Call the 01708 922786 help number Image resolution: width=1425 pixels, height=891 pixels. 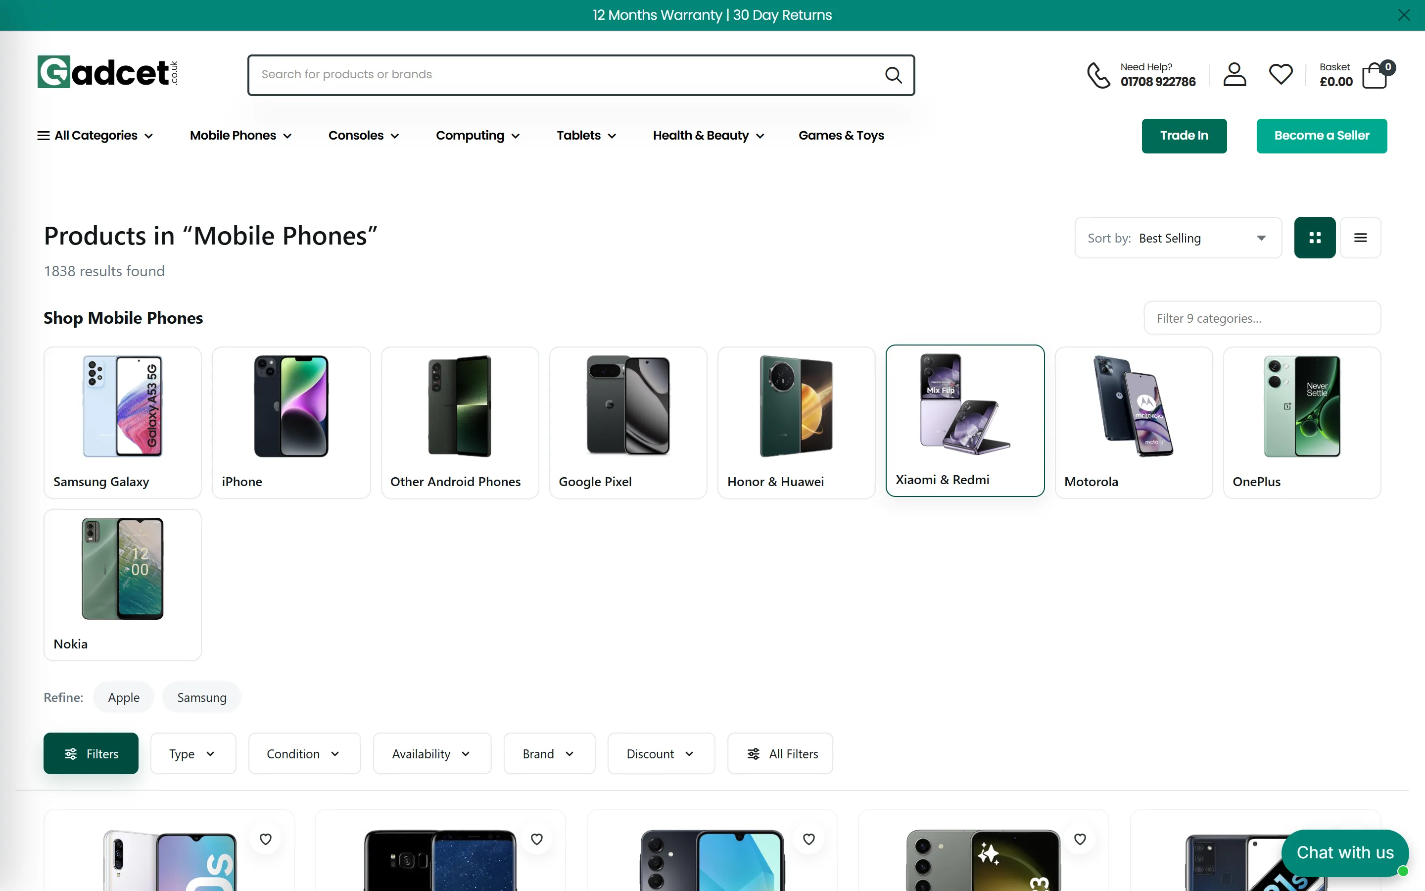pyautogui.click(x=1158, y=82)
